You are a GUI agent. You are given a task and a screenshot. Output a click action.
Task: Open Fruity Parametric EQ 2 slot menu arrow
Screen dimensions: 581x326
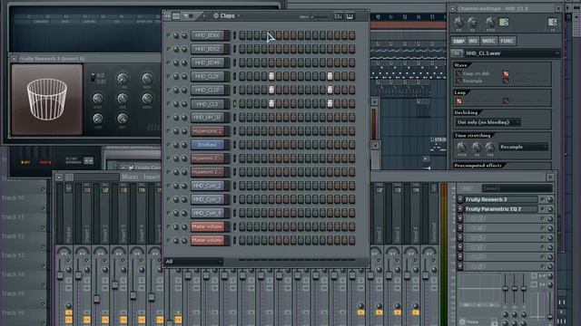(460, 209)
